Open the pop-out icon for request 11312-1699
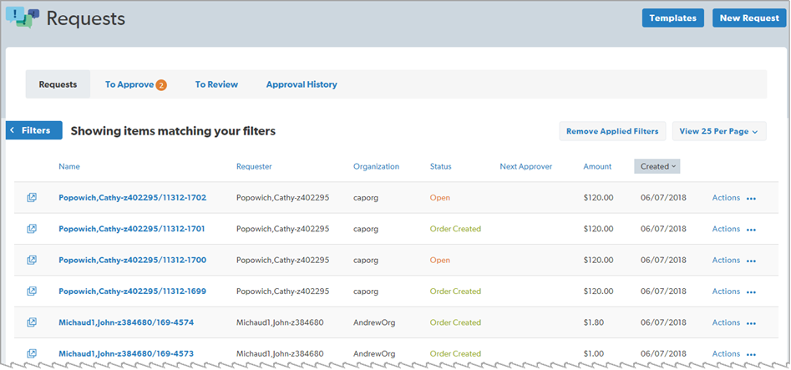Viewport: 791px width, 370px height. coord(32,291)
